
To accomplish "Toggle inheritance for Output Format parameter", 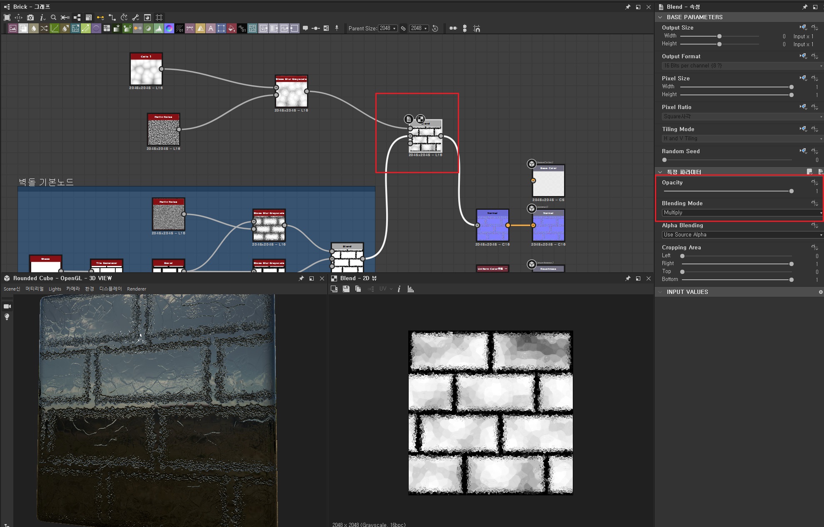I will pos(803,56).
